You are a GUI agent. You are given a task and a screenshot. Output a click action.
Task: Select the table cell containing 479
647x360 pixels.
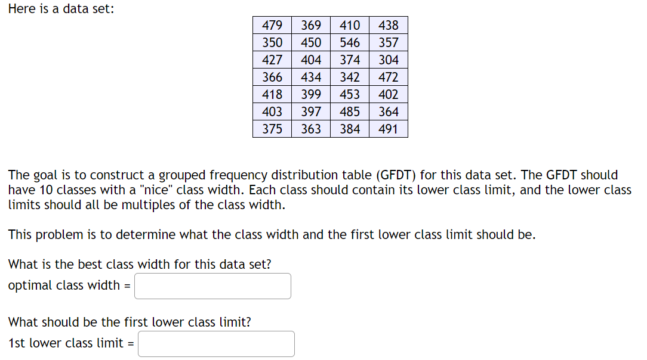(272, 25)
